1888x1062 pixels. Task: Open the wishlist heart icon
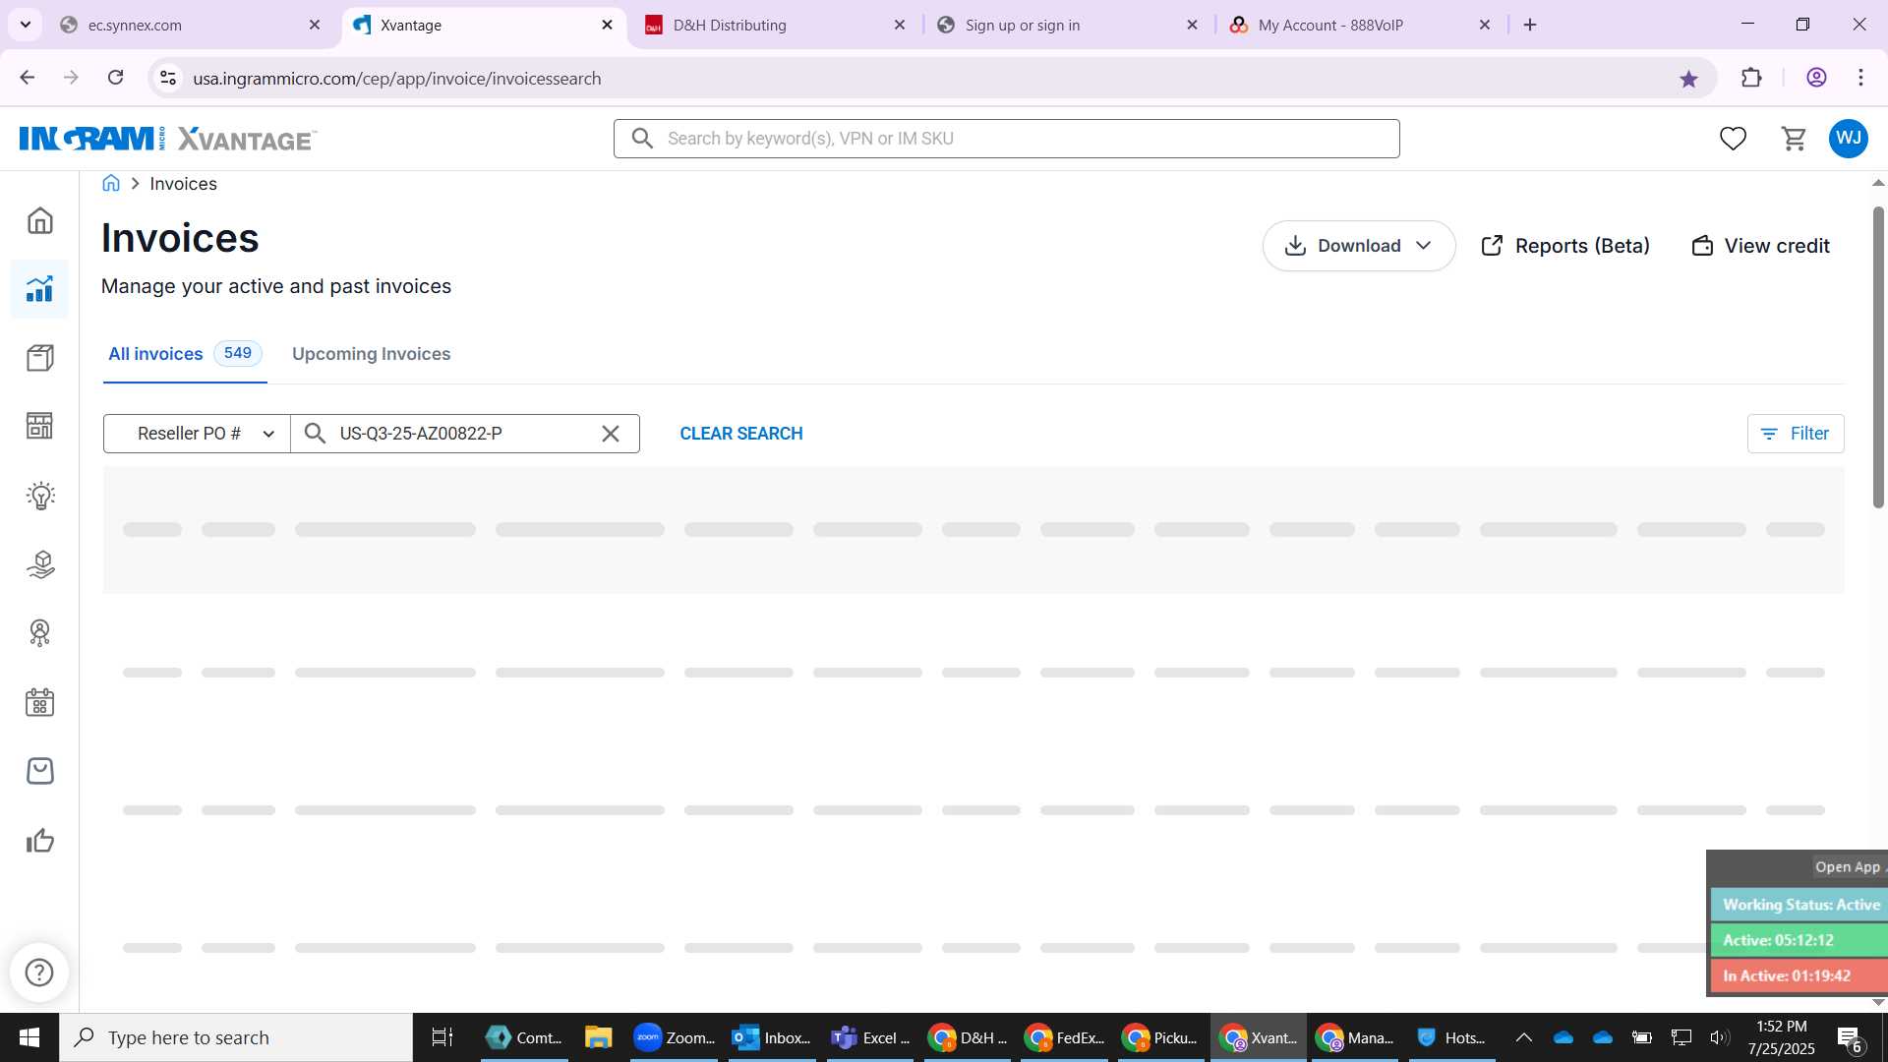coord(1733,139)
